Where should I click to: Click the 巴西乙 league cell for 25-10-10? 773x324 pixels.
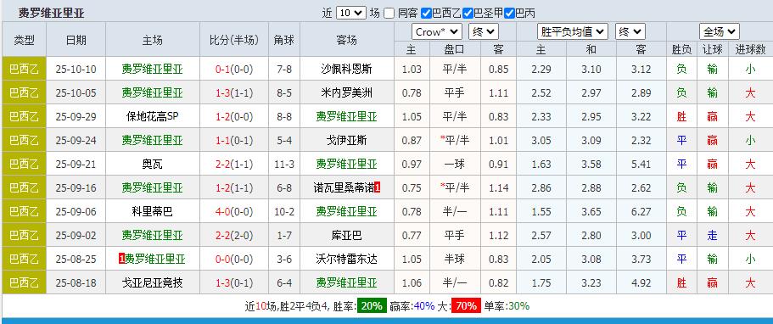24,69
